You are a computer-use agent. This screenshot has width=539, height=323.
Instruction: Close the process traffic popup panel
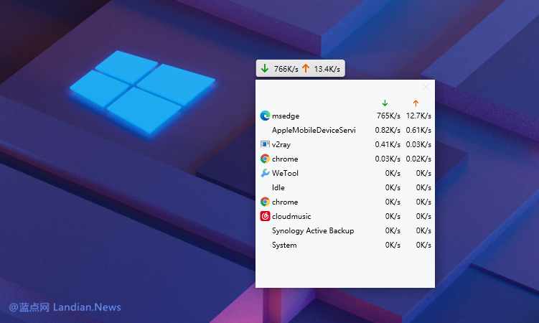(x=426, y=87)
